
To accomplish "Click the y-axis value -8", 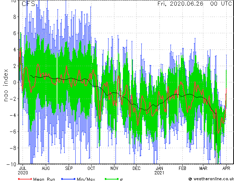I will [x=13, y=148].
